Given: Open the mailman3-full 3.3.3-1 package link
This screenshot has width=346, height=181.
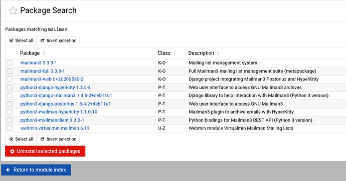Looking at the screenshot, I should pyautogui.click(x=42, y=71).
